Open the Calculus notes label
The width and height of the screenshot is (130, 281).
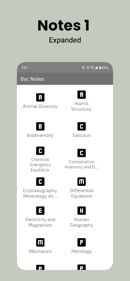coord(82,135)
